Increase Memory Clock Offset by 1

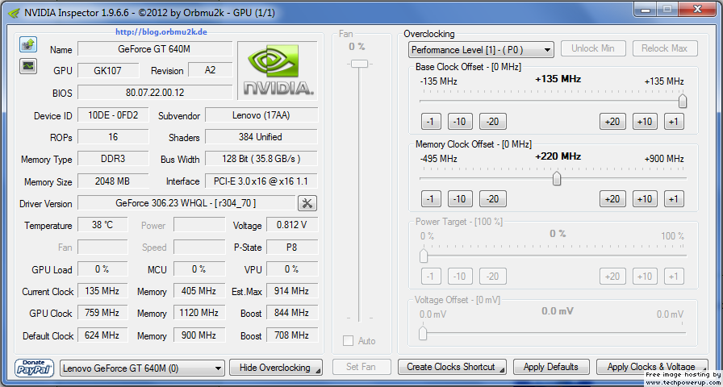[674, 199]
